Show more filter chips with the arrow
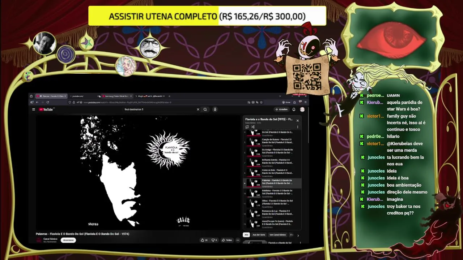 point(298,235)
